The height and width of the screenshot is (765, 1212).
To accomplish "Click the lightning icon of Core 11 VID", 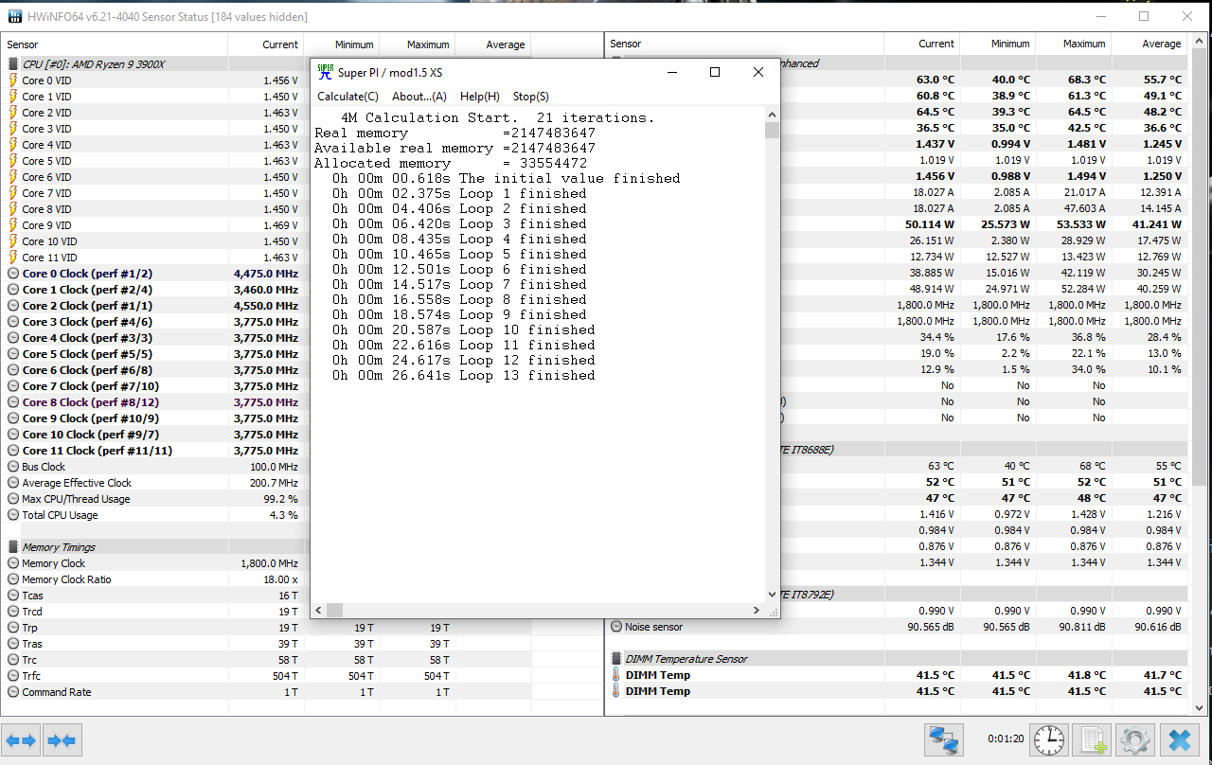I will tap(13, 258).
